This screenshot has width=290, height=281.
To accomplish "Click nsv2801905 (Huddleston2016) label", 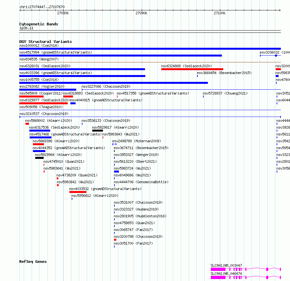I will (140, 216).
